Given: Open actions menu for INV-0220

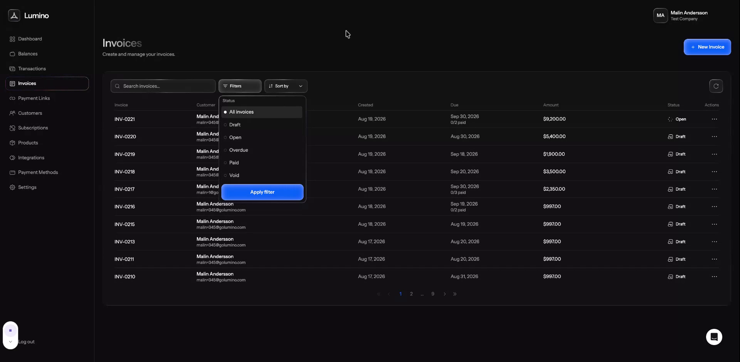Looking at the screenshot, I should click(714, 137).
